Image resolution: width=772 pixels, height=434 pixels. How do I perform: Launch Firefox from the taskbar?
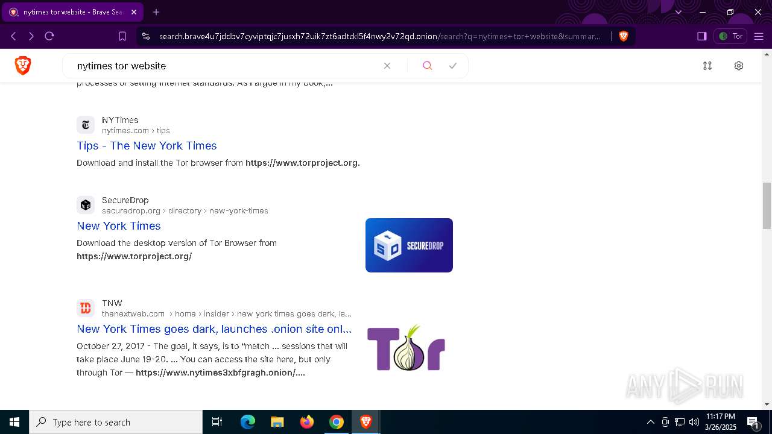(307, 422)
